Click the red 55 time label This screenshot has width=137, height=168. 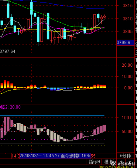pos(93,156)
